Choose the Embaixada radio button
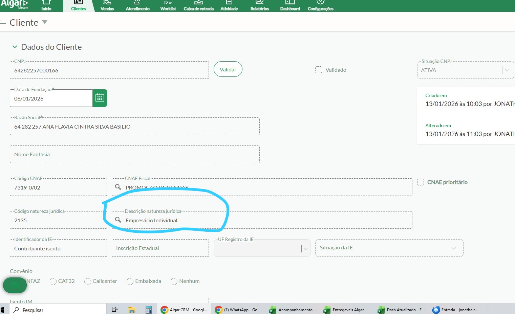Viewport: 515px width, 314px height. pos(130,281)
